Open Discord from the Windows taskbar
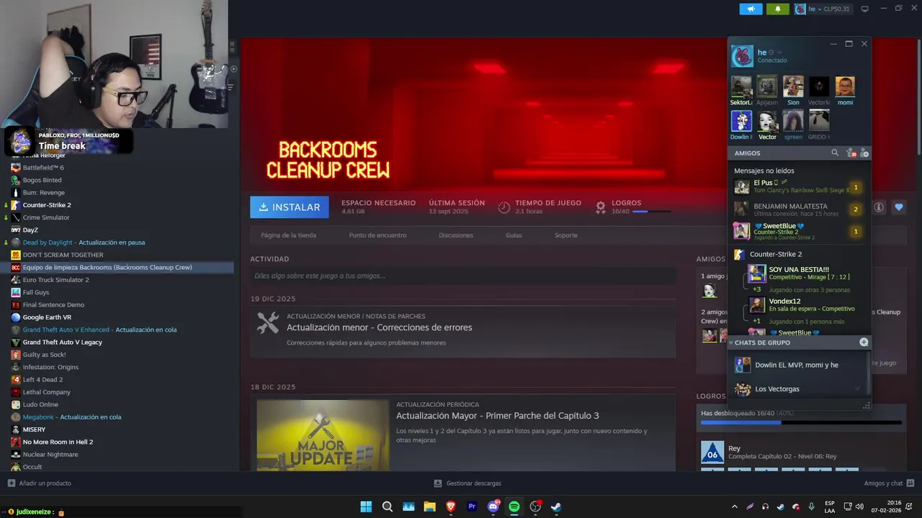 coord(493,506)
